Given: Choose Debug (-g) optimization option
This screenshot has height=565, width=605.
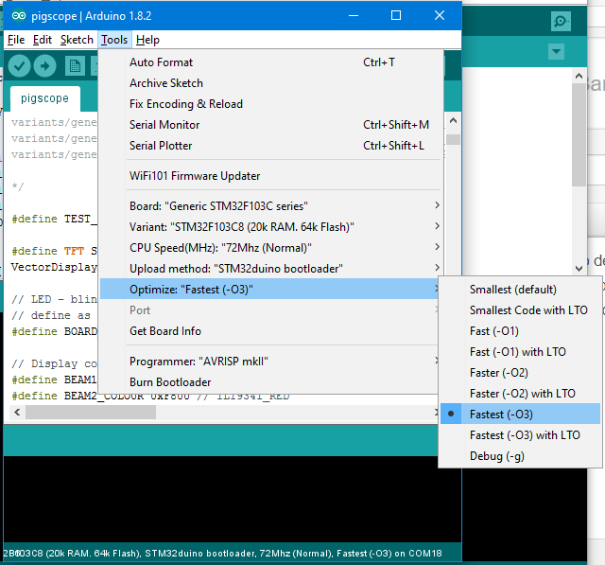Looking at the screenshot, I should pos(520,456).
